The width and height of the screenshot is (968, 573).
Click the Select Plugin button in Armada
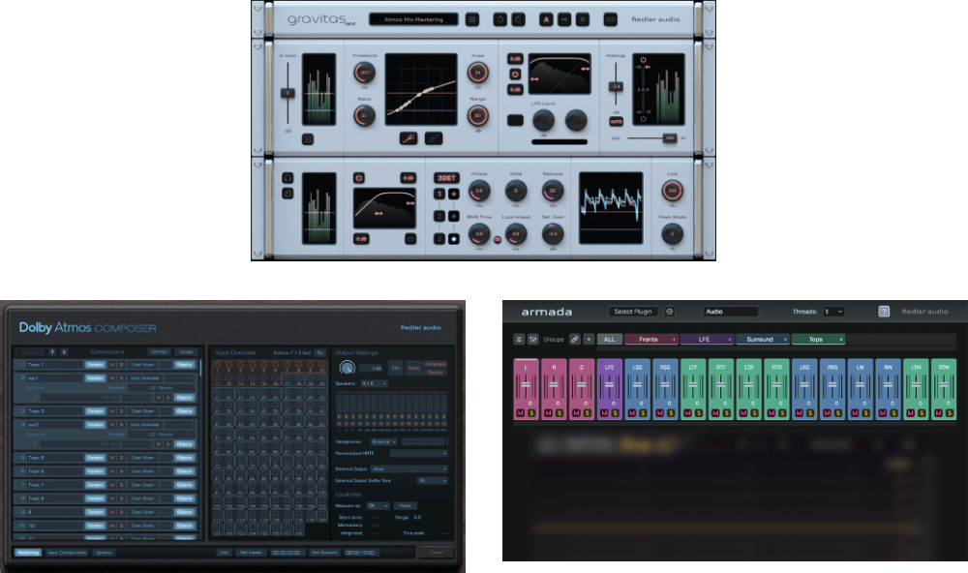point(633,312)
